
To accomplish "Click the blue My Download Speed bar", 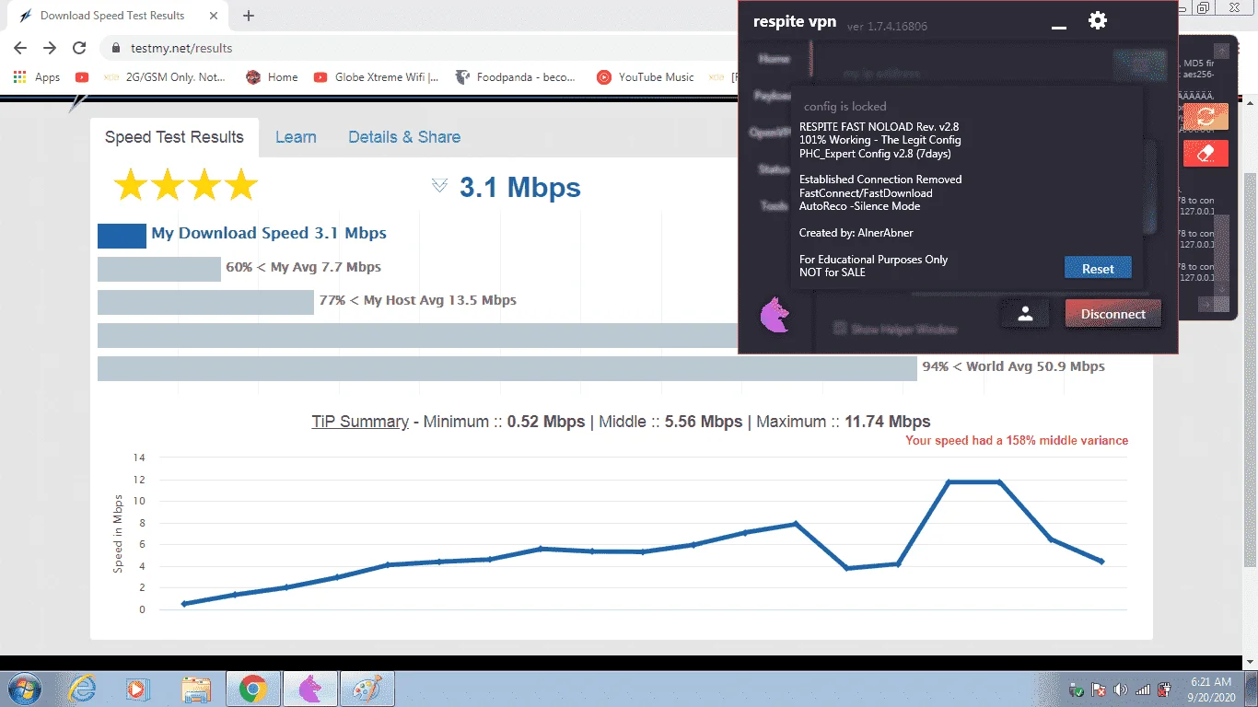I will click(122, 236).
